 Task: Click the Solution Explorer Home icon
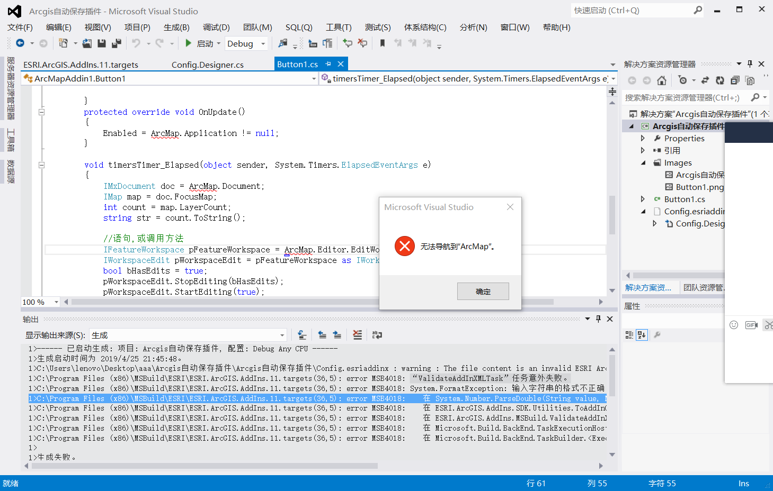coord(662,80)
